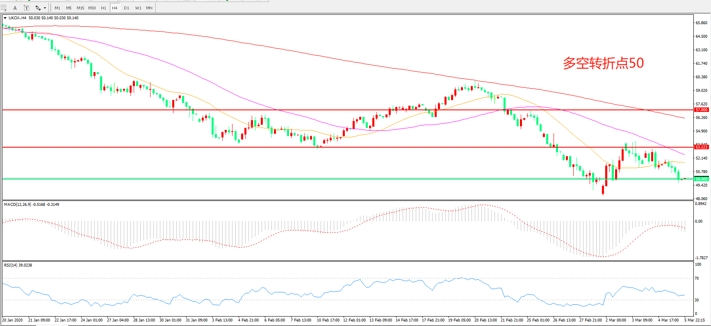Click the green 50.000 price level label

[x=701, y=179]
